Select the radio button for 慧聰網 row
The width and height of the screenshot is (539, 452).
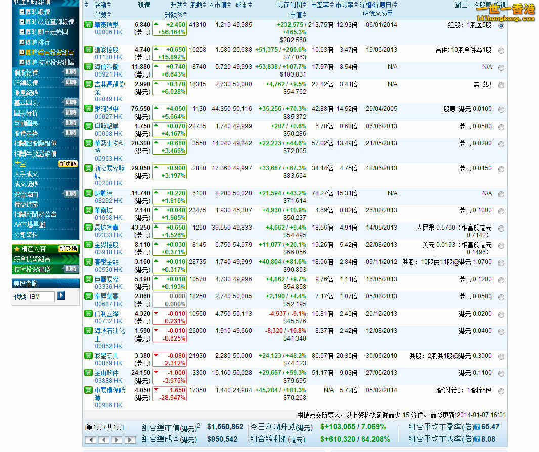coord(501,194)
